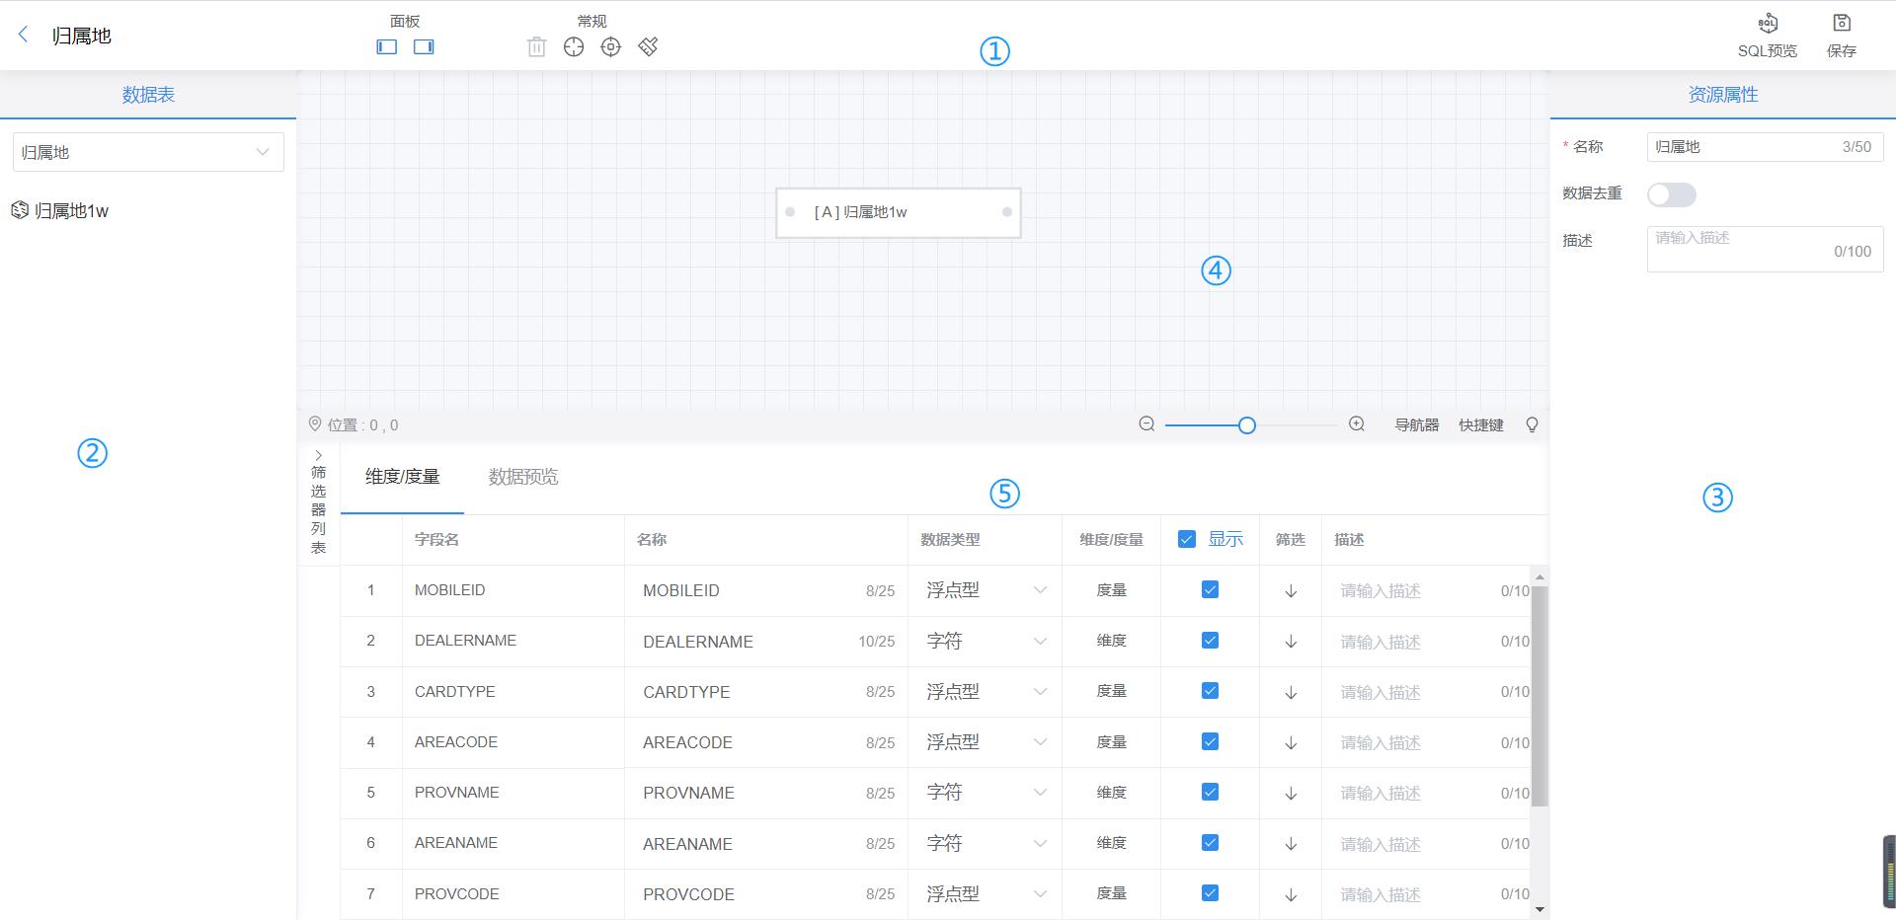Toggle the 显示 header checkbox
The height and width of the screenshot is (920, 1896).
[1187, 539]
